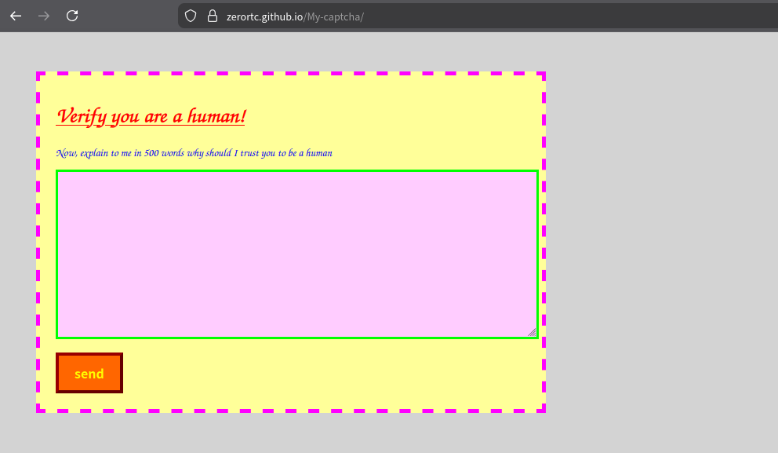Click the "Verify you are a human!" heading
778x453 pixels.
[x=151, y=116]
